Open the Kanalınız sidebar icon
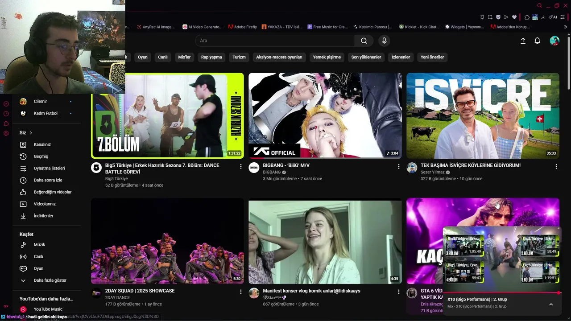Screen dimensions: 571x321 tap(23, 144)
